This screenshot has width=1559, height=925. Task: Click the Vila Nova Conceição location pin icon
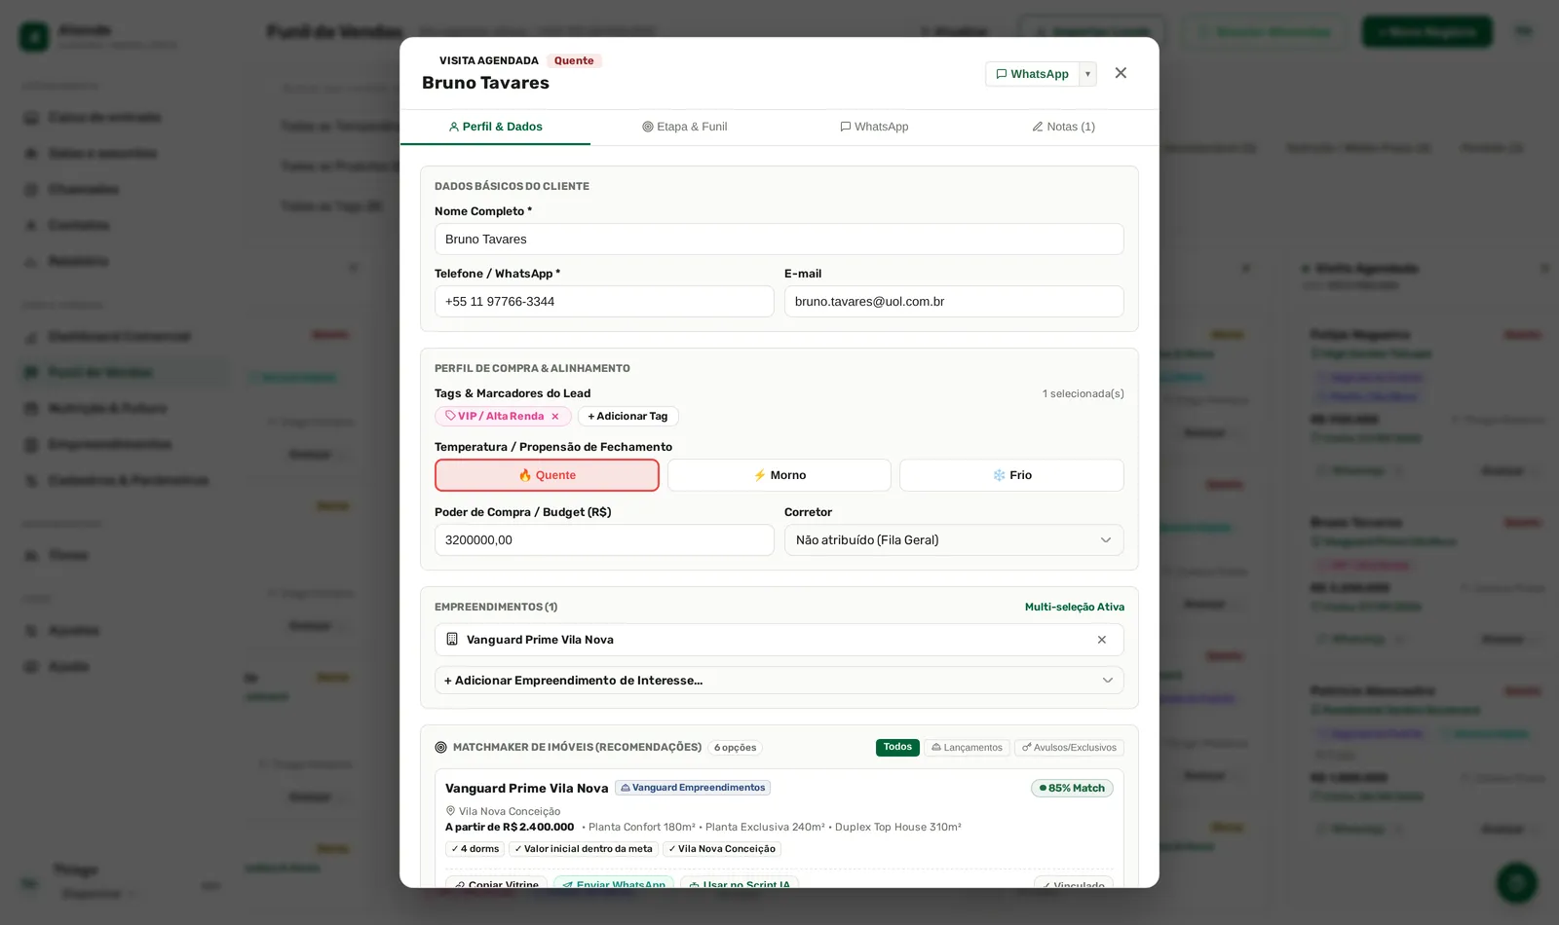click(x=450, y=811)
